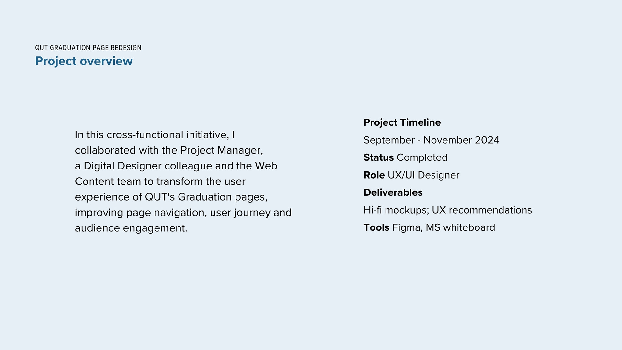Screen dimensions: 622x350
Task: Select the 'QUT GRADUATION PAGE REDESIGN' subtitle
Action: coord(88,48)
